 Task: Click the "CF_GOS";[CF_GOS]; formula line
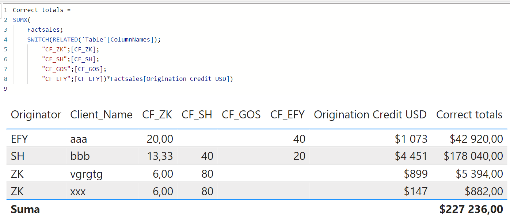pos(74,69)
